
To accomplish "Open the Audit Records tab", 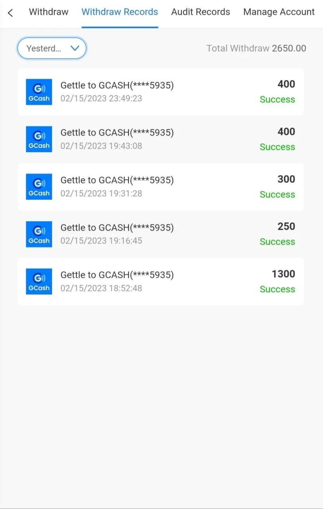I will click(x=200, y=12).
